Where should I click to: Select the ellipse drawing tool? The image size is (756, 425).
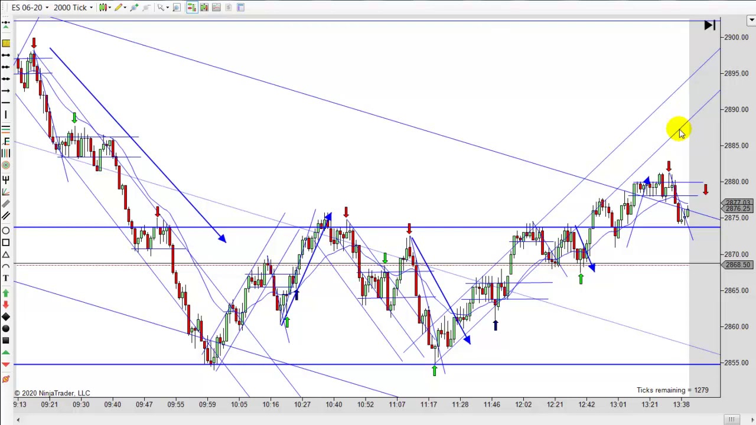(6, 231)
